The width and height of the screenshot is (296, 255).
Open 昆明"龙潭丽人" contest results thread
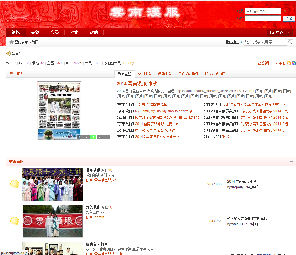point(254,105)
